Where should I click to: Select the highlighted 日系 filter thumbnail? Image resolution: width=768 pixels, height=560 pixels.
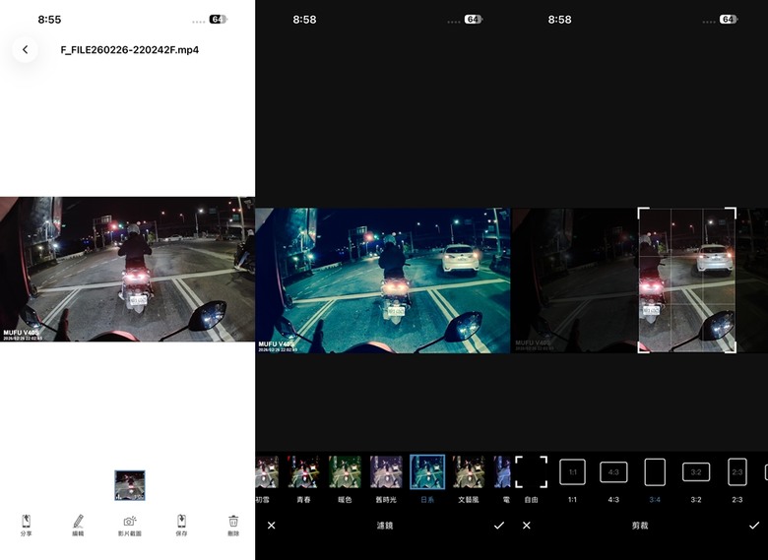pos(427,471)
